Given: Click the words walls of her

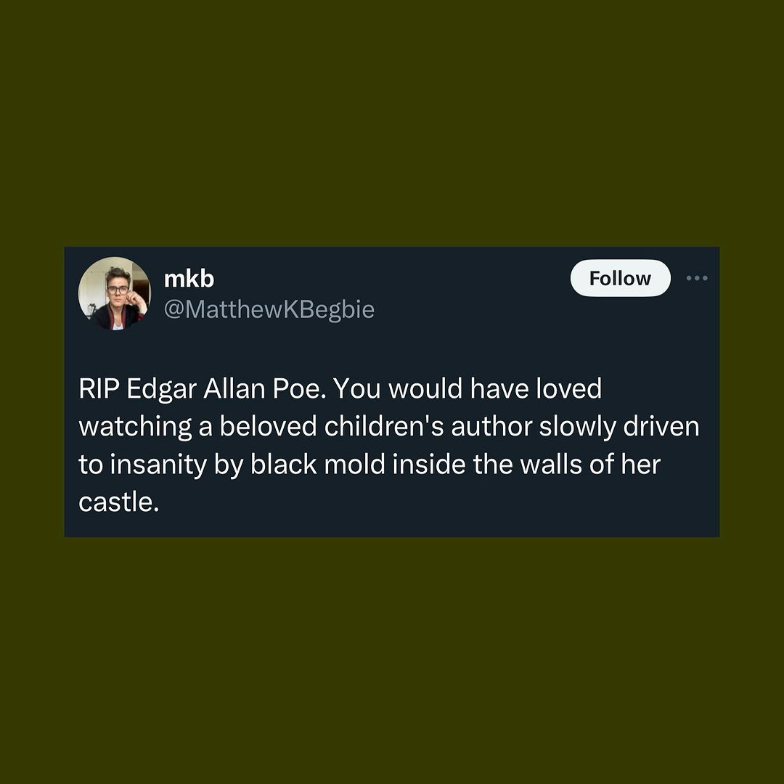Looking at the screenshot, I should [x=590, y=465].
